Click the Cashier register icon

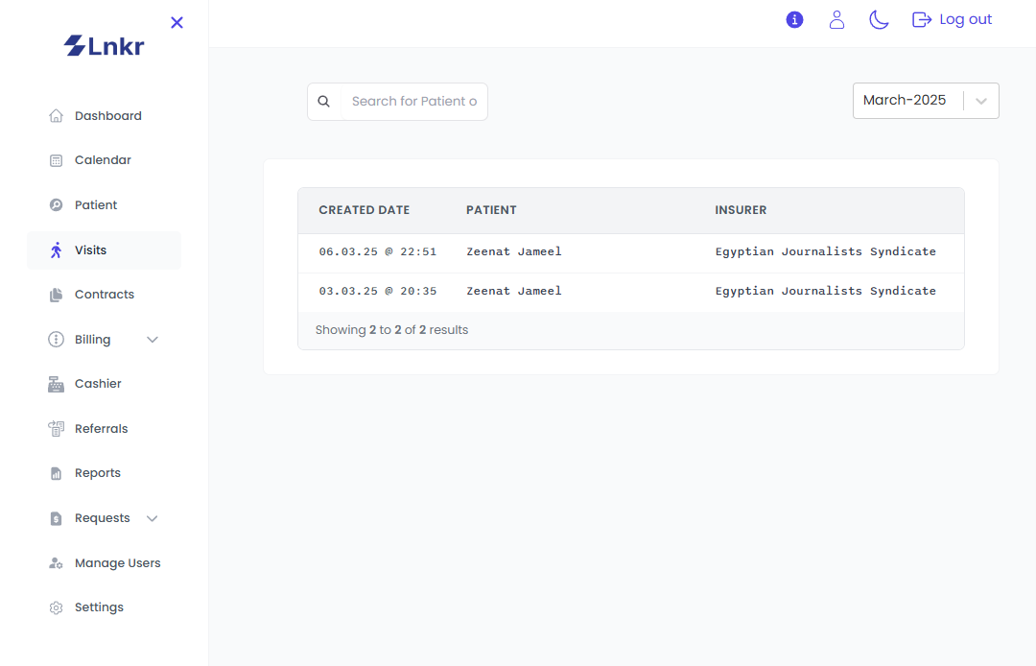tap(57, 384)
